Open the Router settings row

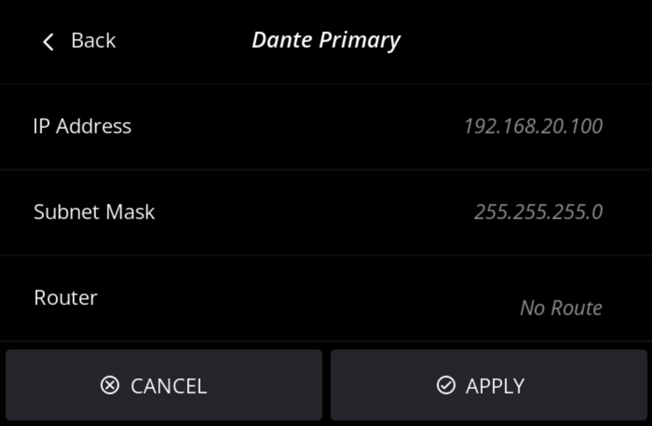(326, 298)
